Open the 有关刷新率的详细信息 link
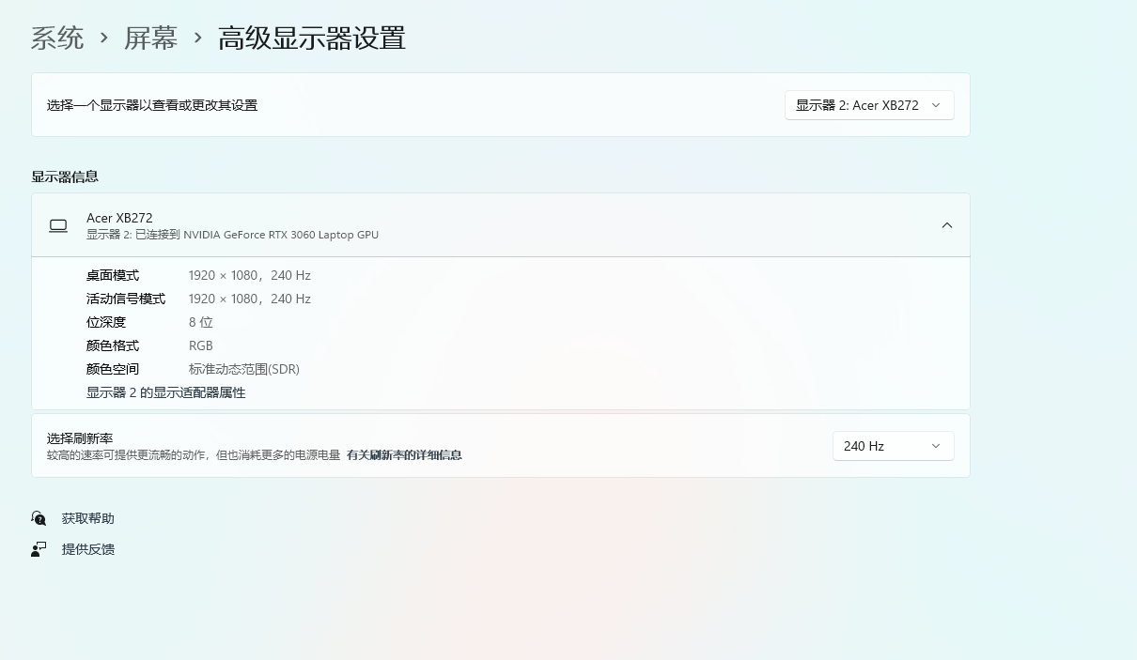This screenshot has width=1137, height=660. 404,455
